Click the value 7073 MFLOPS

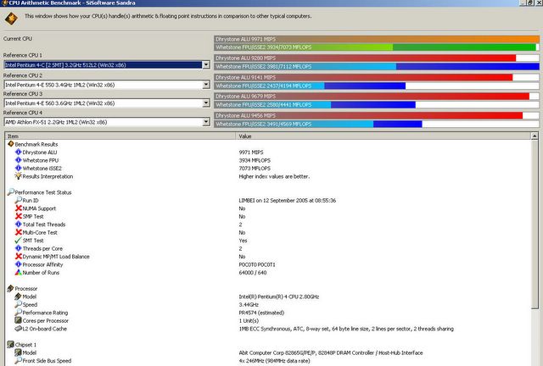coord(255,168)
